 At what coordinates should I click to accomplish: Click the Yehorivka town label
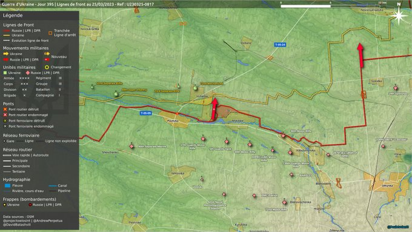coord(178,173)
